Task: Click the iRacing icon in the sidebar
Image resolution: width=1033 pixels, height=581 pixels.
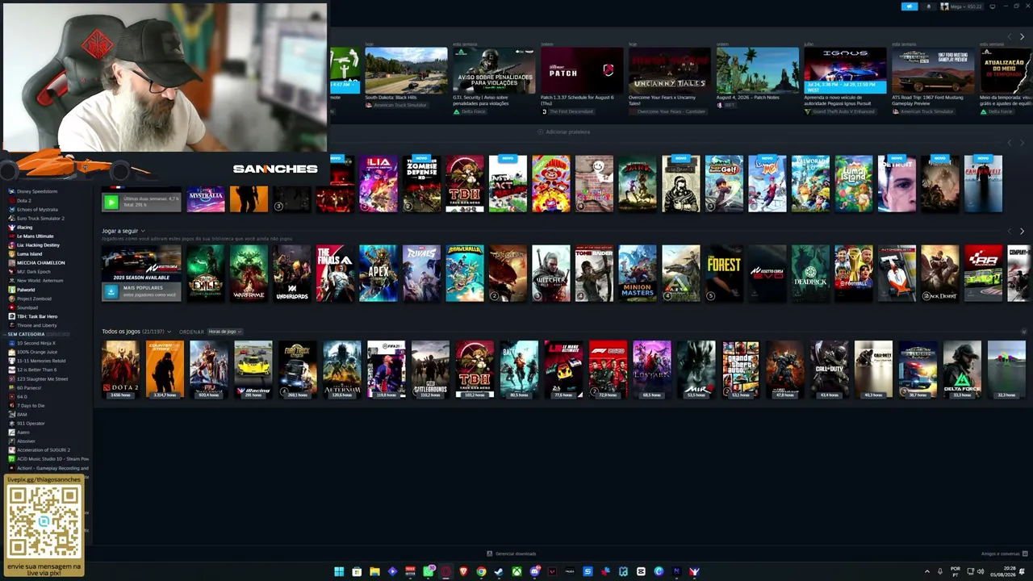Action: click(11, 228)
